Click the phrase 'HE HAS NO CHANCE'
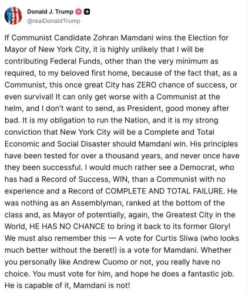This screenshot has width=252, height=293. click(x=67, y=227)
